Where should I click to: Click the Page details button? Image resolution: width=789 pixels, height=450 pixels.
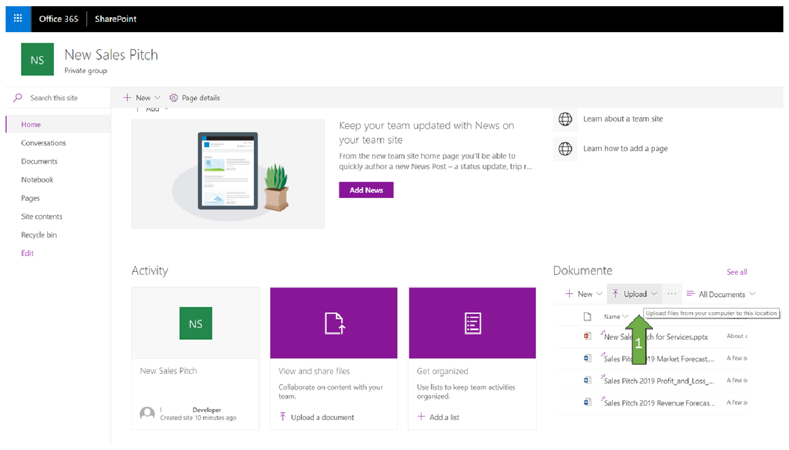tap(194, 98)
